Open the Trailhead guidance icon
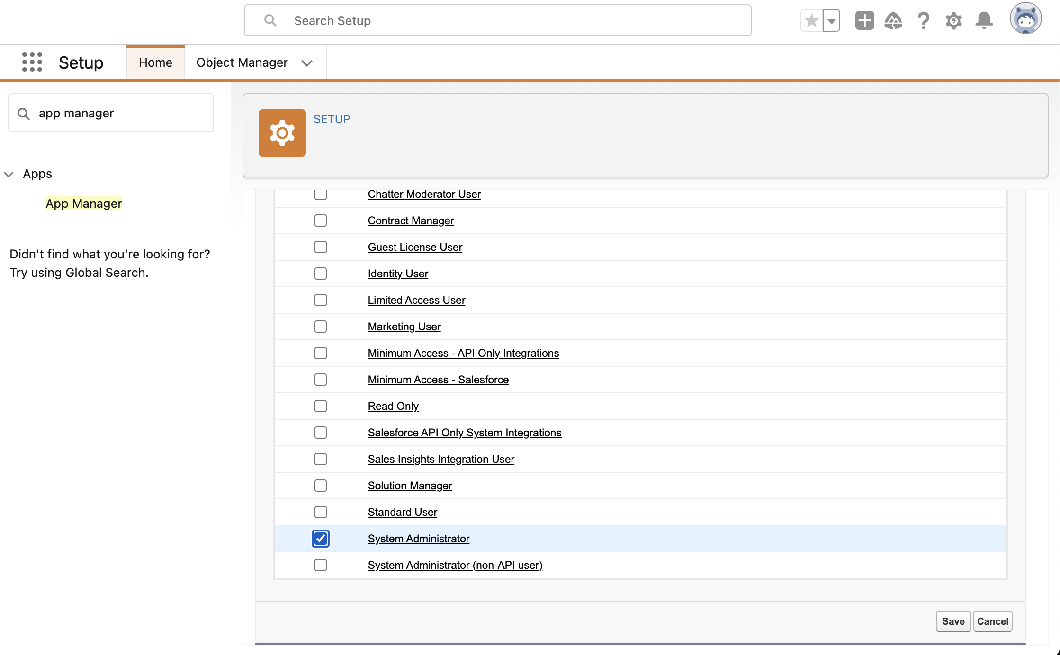Screen dimensions: 1060x655 tap(893, 21)
